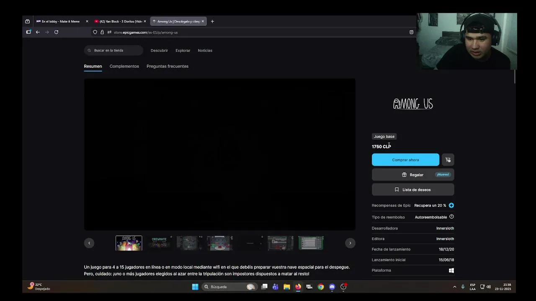
Task: Open Innersloth developer link
Action: click(x=445, y=228)
